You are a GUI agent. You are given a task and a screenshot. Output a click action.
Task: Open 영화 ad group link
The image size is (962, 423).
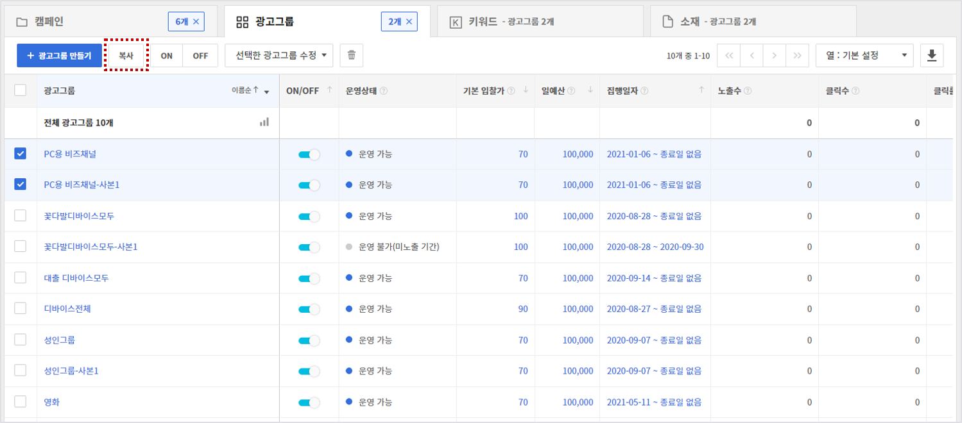51,402
